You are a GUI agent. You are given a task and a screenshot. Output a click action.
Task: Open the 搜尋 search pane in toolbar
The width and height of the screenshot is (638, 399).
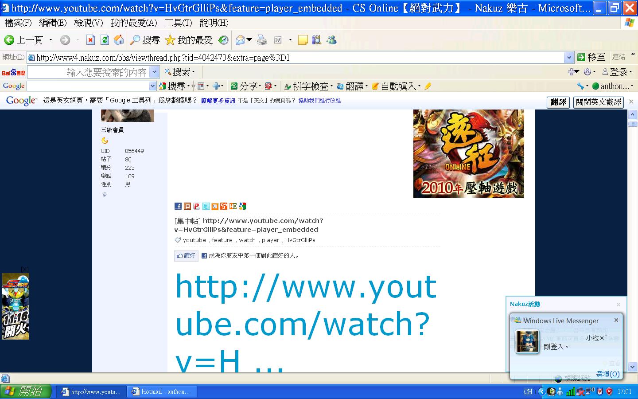[145, 40]
